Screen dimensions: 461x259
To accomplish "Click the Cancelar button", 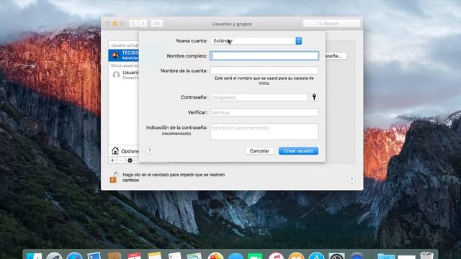I will tap(259, 151).
